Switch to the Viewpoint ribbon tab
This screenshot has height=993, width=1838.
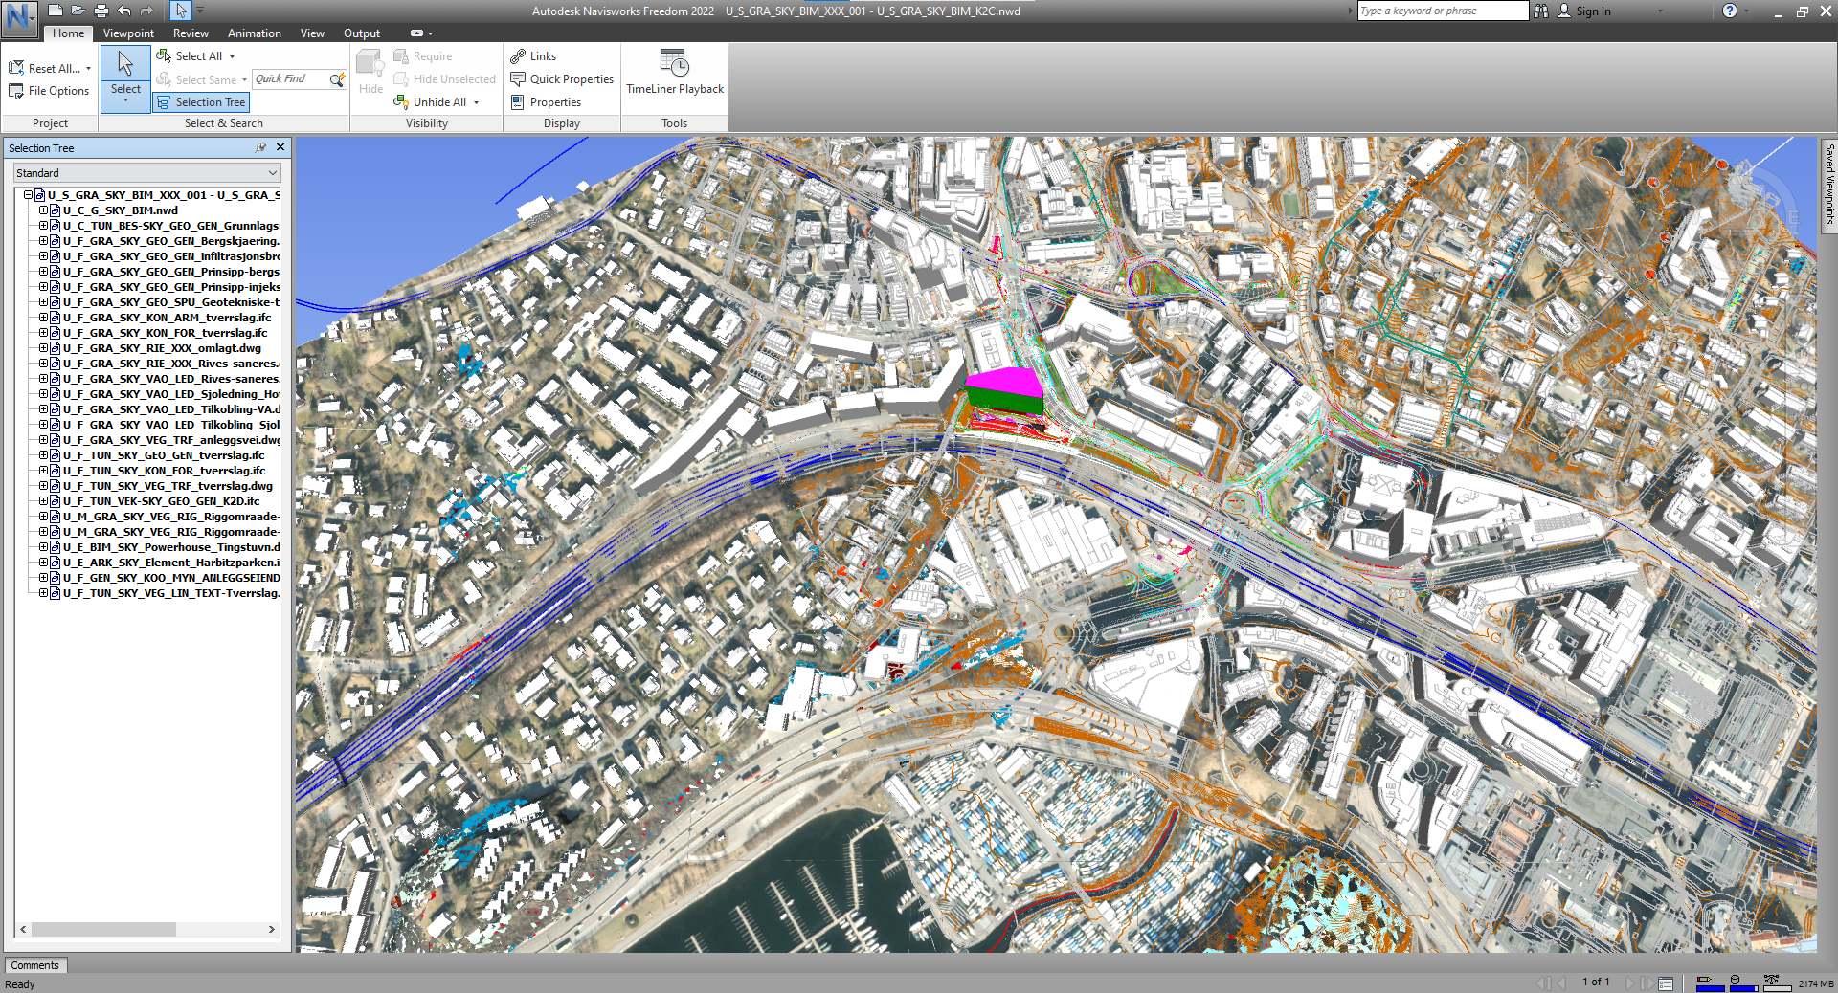128,33
